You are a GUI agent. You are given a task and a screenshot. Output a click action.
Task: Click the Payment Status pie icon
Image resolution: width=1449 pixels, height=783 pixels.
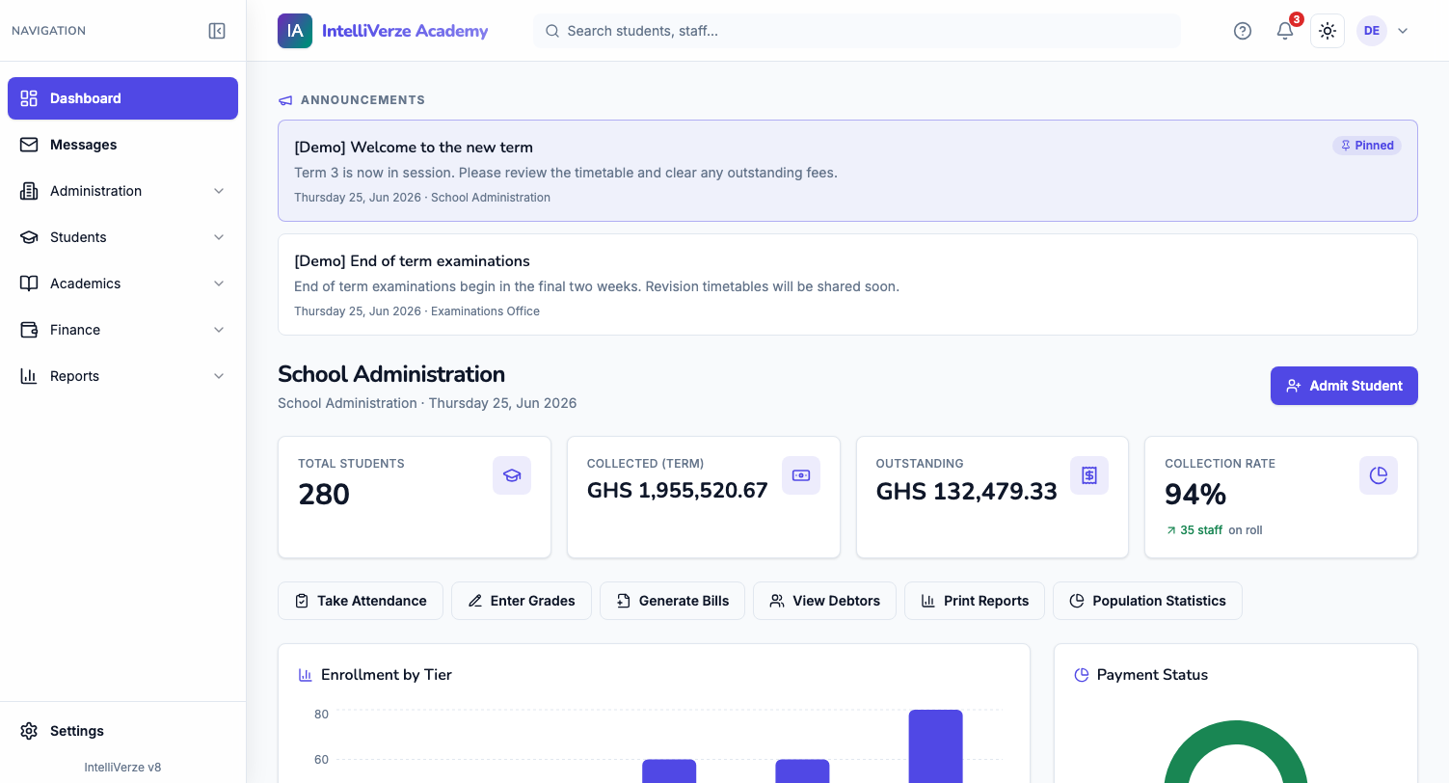click(x=1082, y=675)
